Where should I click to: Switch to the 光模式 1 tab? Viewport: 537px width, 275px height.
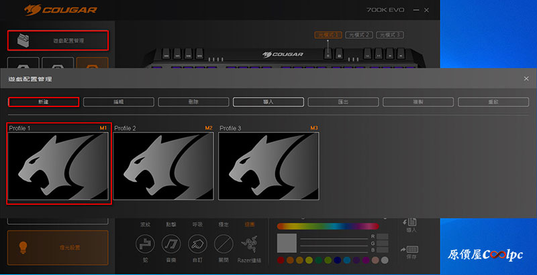pyautogui.click(x=328, y=35)
